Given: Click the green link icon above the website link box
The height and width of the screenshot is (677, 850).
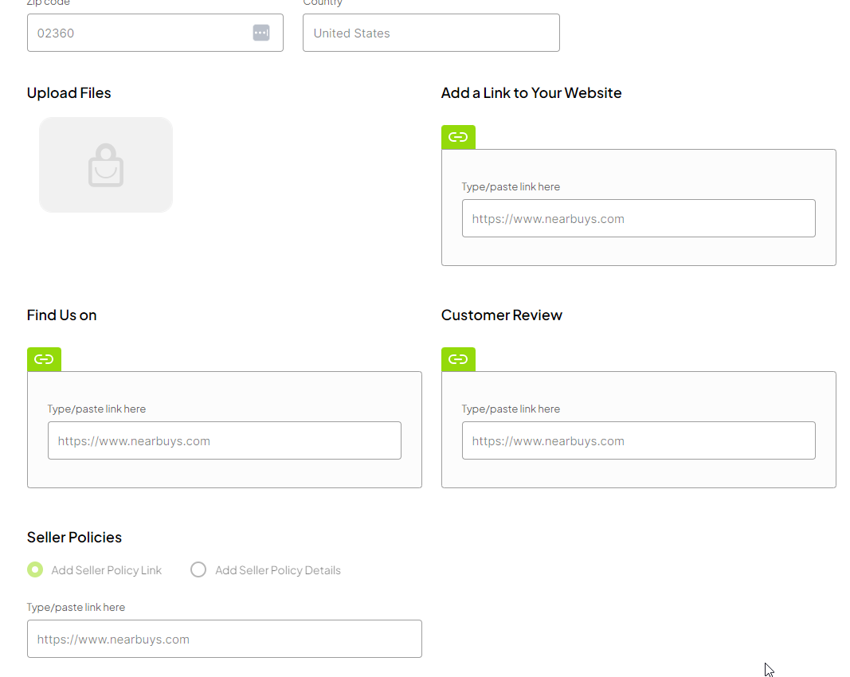Looking at the screenshot, I should coord(458,137).
